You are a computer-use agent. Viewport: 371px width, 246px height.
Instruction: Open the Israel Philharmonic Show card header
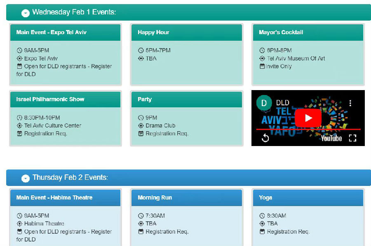(65, 100)
